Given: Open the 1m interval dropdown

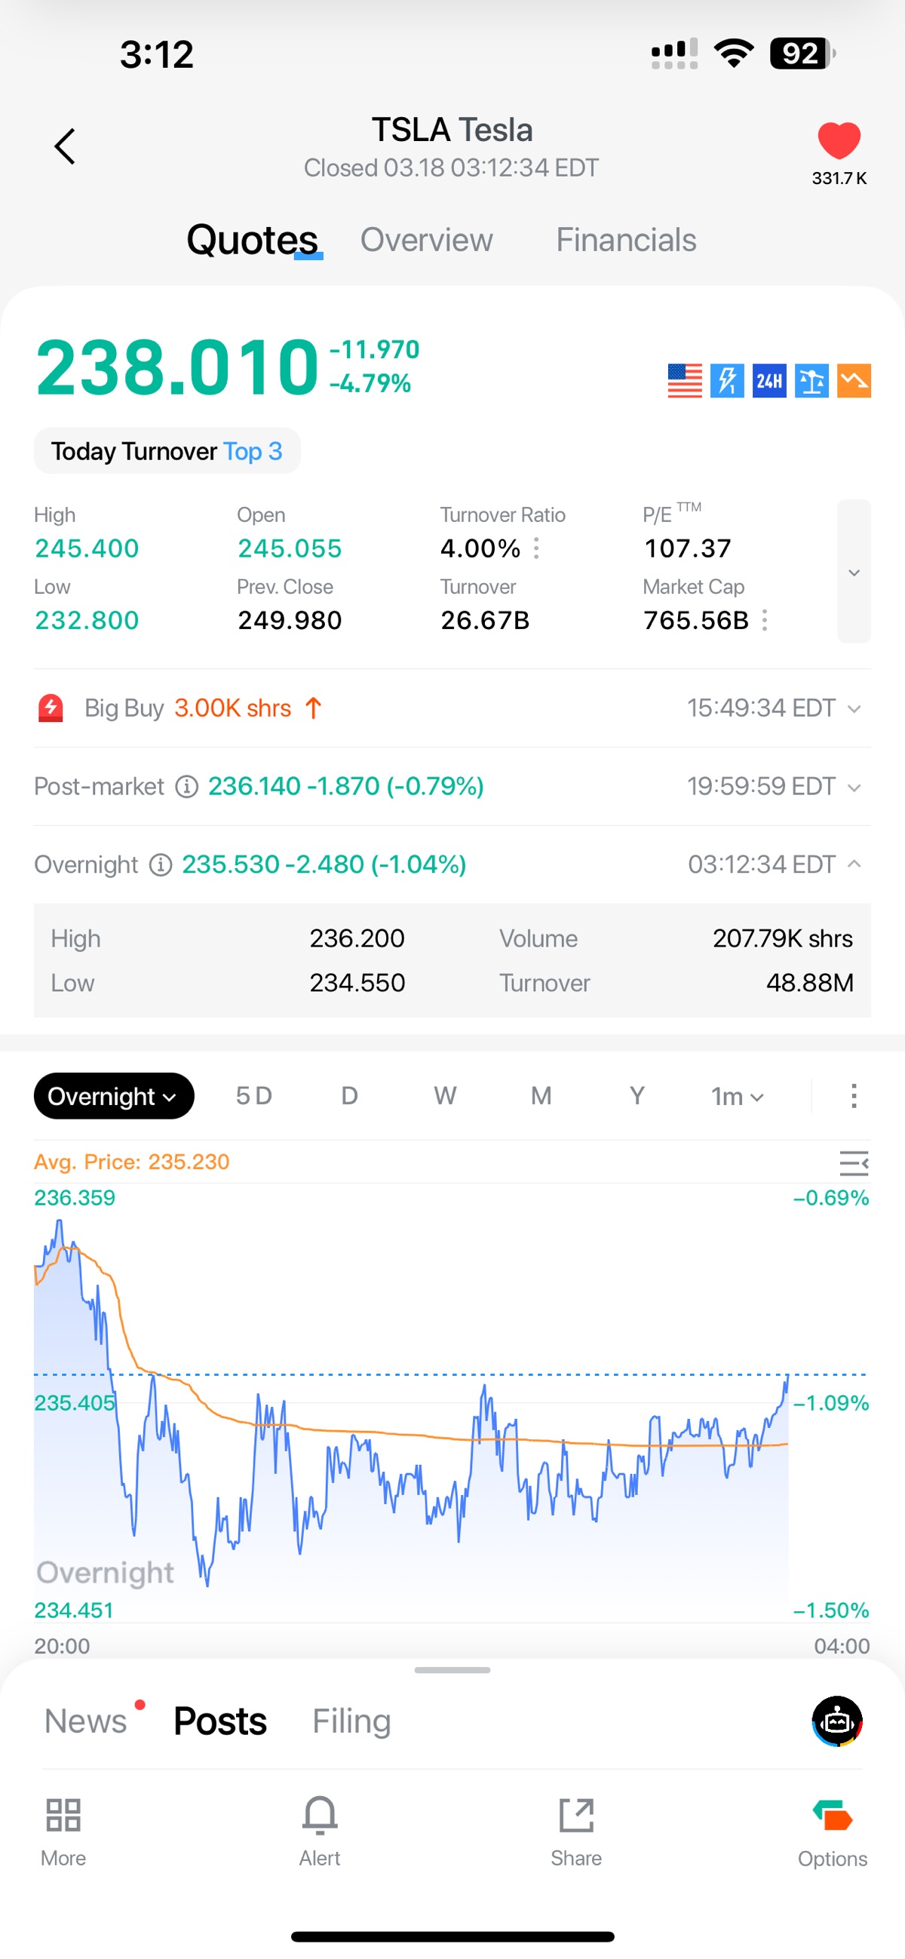Looking at the screenshot, I should tap(737, 1096).
